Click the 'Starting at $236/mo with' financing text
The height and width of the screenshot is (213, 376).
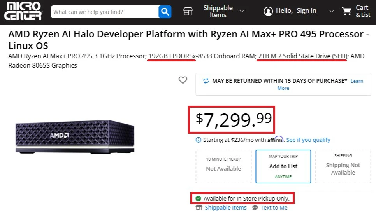pos(235,140)
